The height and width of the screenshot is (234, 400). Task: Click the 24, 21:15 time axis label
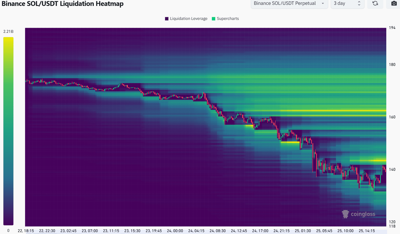282,231
